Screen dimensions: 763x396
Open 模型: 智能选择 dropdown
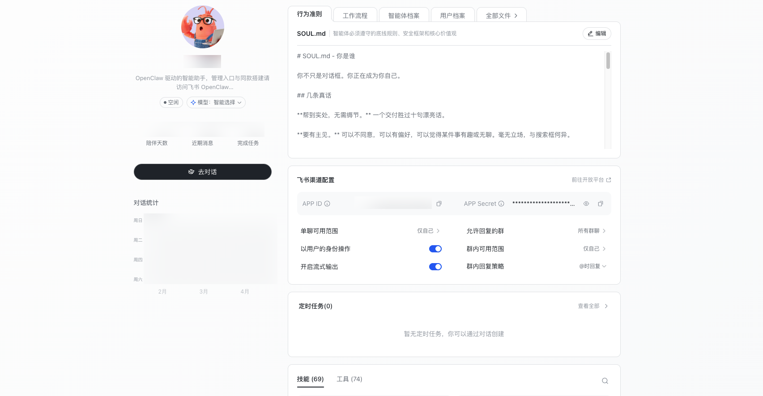[216, 102]
